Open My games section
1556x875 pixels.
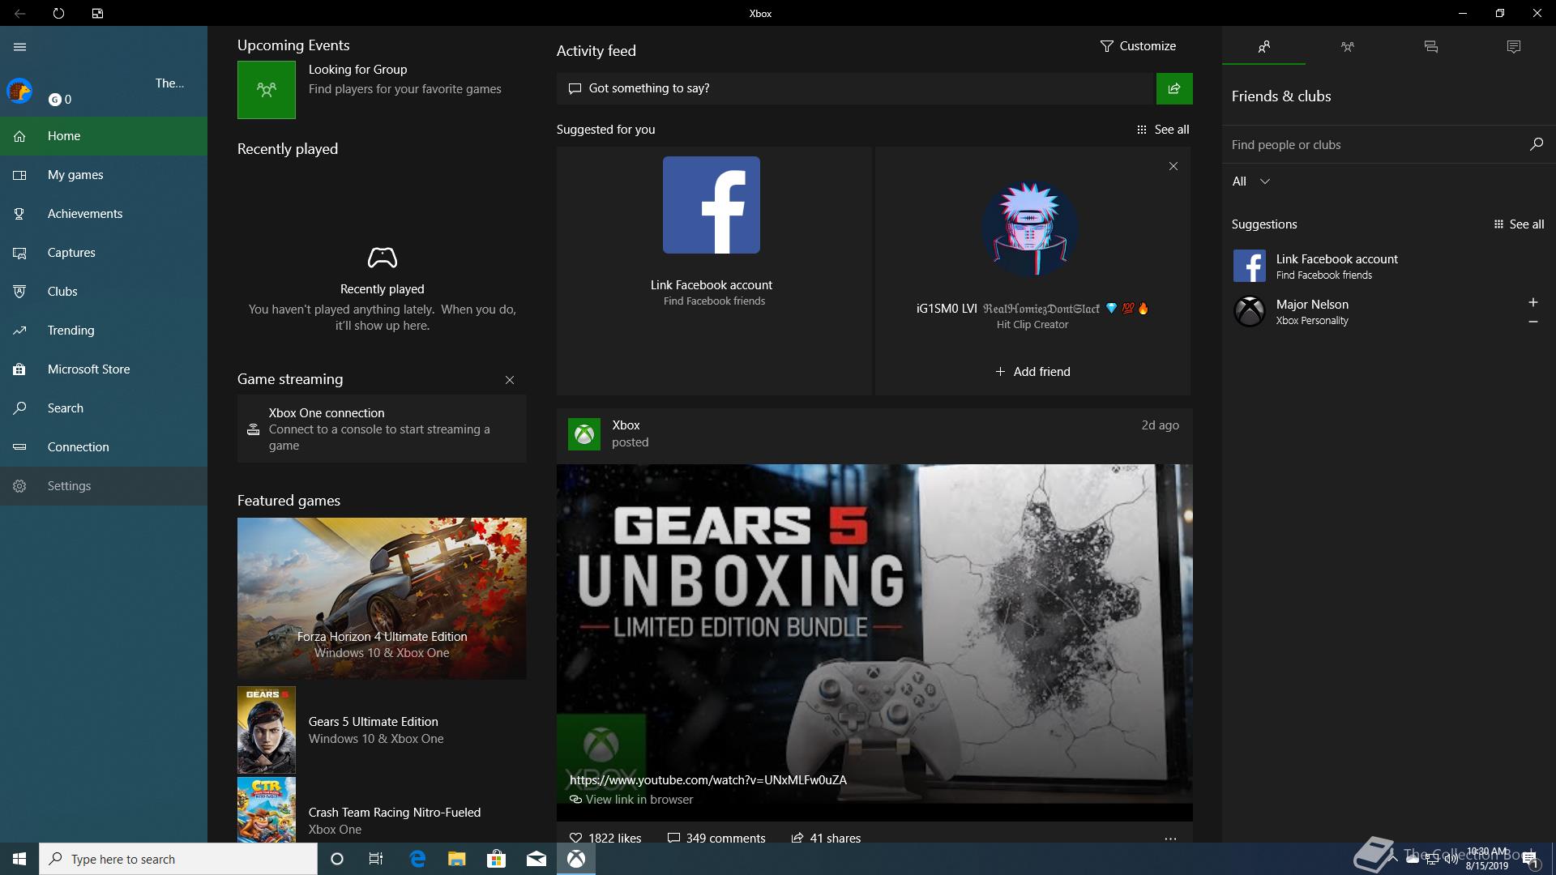pyautogui.click(x=104, y=175)
